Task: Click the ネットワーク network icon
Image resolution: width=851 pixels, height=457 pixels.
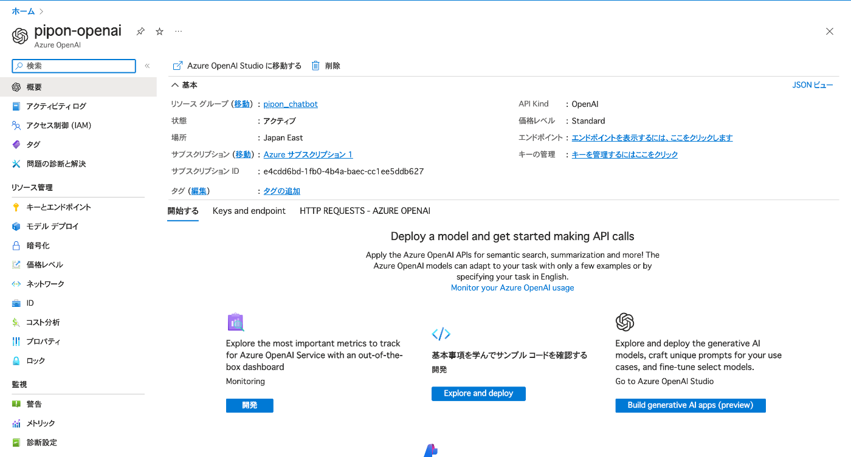Action: tap(16, 284)
